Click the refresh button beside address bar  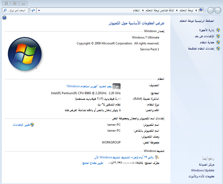33,10
